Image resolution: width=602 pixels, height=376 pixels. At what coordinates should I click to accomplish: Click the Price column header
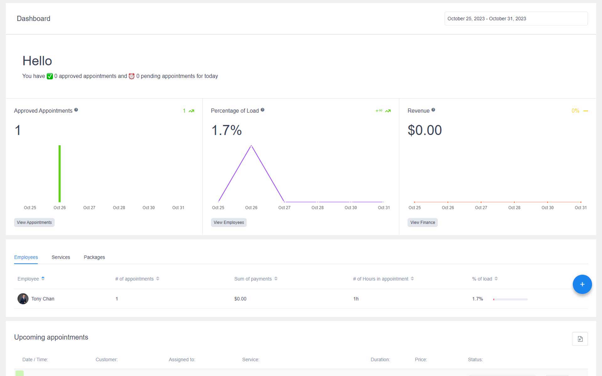(x=421, y=359)
